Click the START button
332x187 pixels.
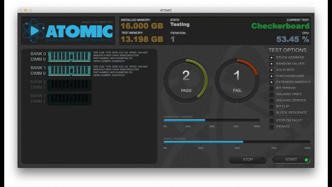291,160
